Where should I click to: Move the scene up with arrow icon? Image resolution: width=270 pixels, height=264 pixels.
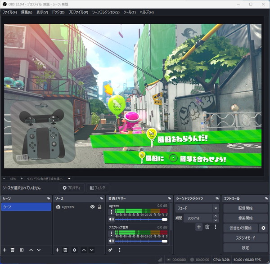pos(31,250)
